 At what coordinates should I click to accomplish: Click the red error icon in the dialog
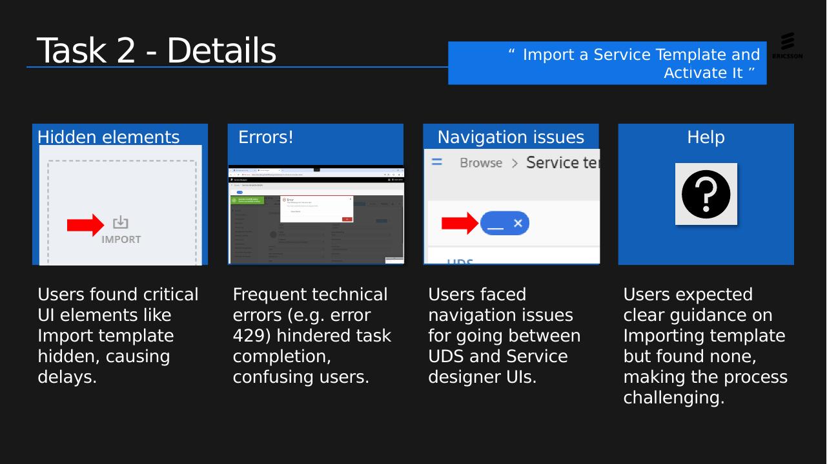click(x=284, y=200)
